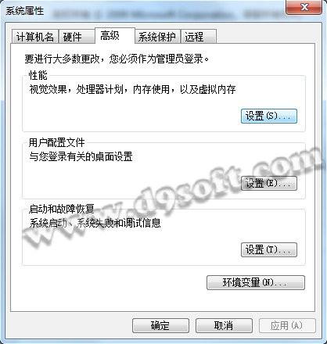Open 设置(T) for 启动和故障恢复

point(269,249)
